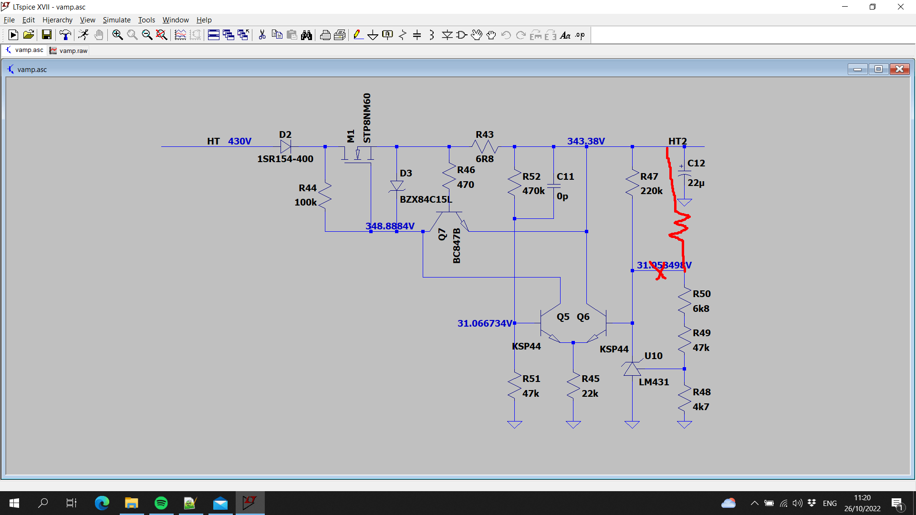The image size is (916, 515).
Task: Click the Undo arrow icon
Action: point(506,35)
